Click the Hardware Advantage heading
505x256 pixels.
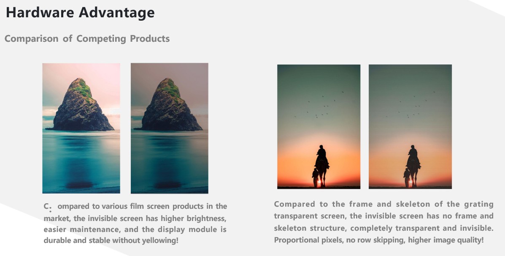80,13
